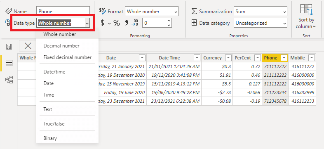The height and width of the screenshot is (149, 324).
Task: Edit the column Name field Phone
Action: (63, 12)
